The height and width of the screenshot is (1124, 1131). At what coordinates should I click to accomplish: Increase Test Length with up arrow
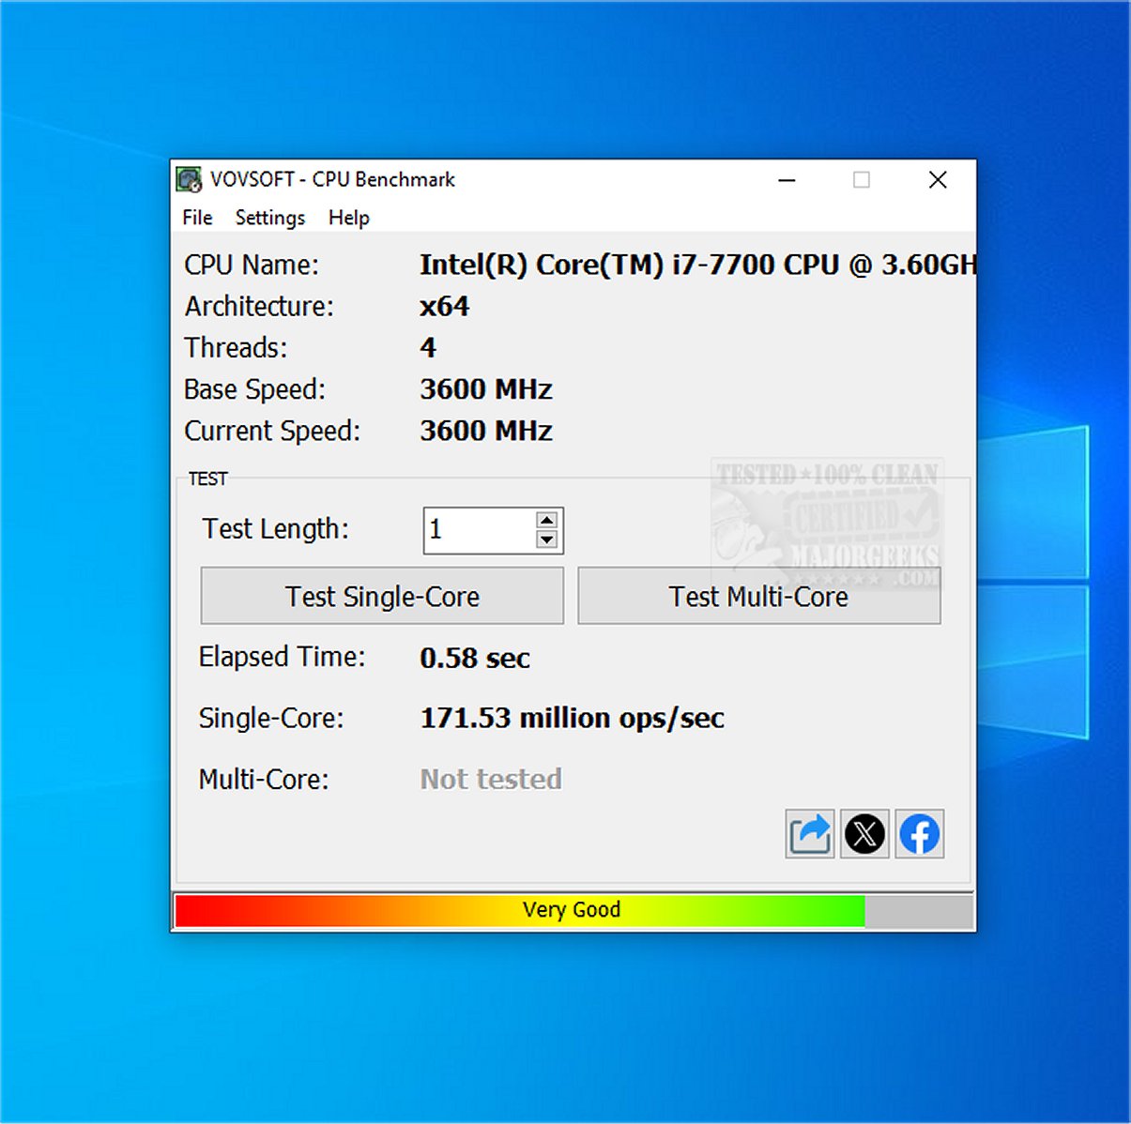[x=547, y=520]
